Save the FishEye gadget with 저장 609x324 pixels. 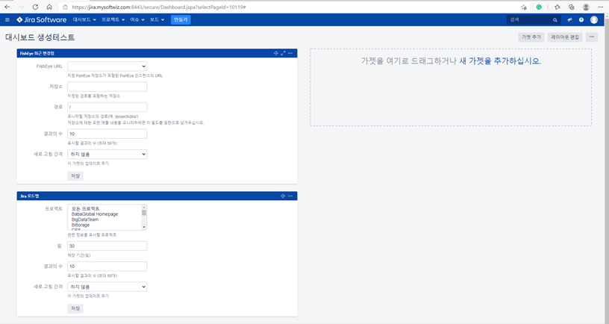pyautogui.click(x=75, y=176)
